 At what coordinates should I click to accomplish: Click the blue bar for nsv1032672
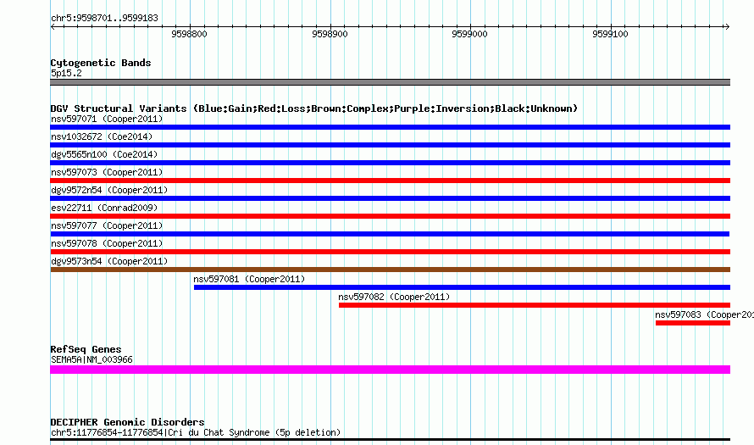[390, 145]
